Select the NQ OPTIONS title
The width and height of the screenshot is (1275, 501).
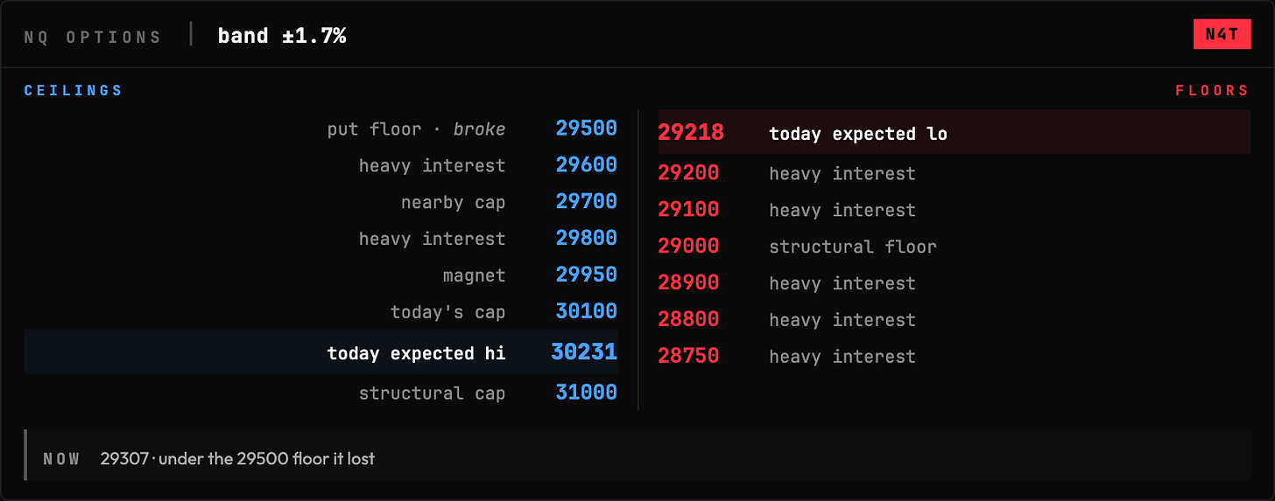pos(93,37)
